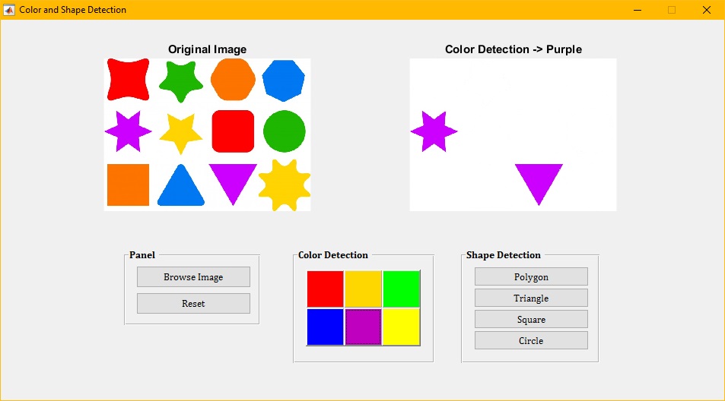Click the purple color detection swatch
The height and width of the screenshot is (401, 725).
pos(363,327)
